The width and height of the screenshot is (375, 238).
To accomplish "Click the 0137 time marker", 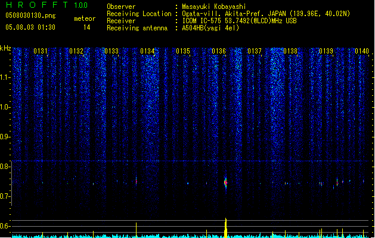I will click(255, 51).
